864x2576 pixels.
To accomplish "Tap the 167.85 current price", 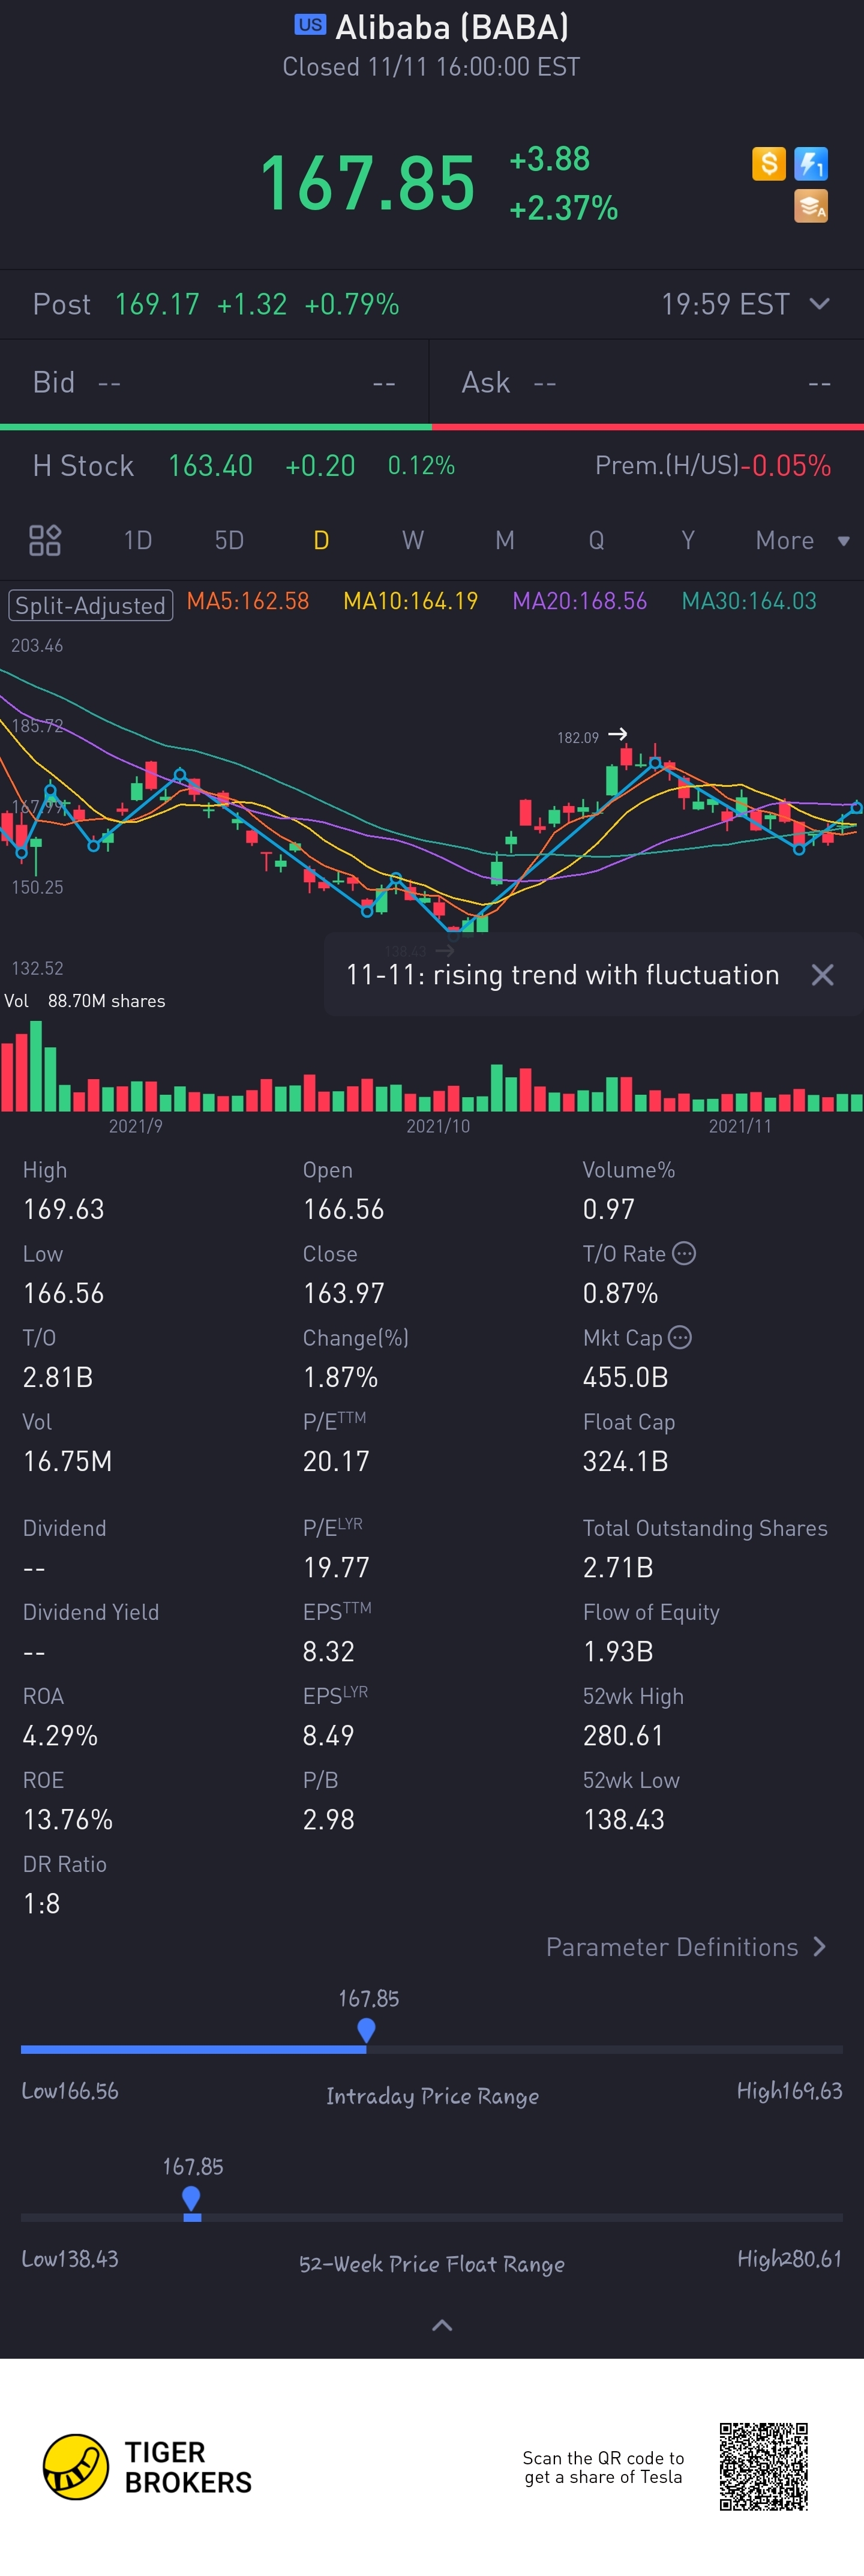I will click(x=367, y=183).
